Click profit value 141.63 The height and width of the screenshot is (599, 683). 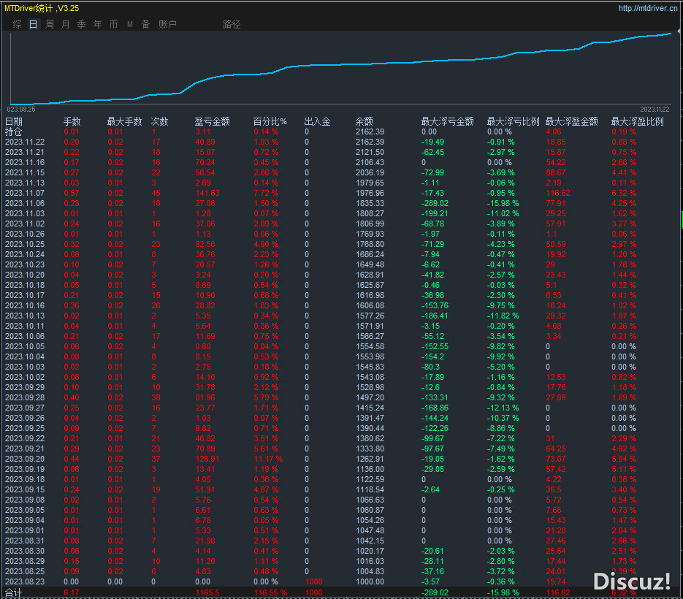(x=207, y=193)
